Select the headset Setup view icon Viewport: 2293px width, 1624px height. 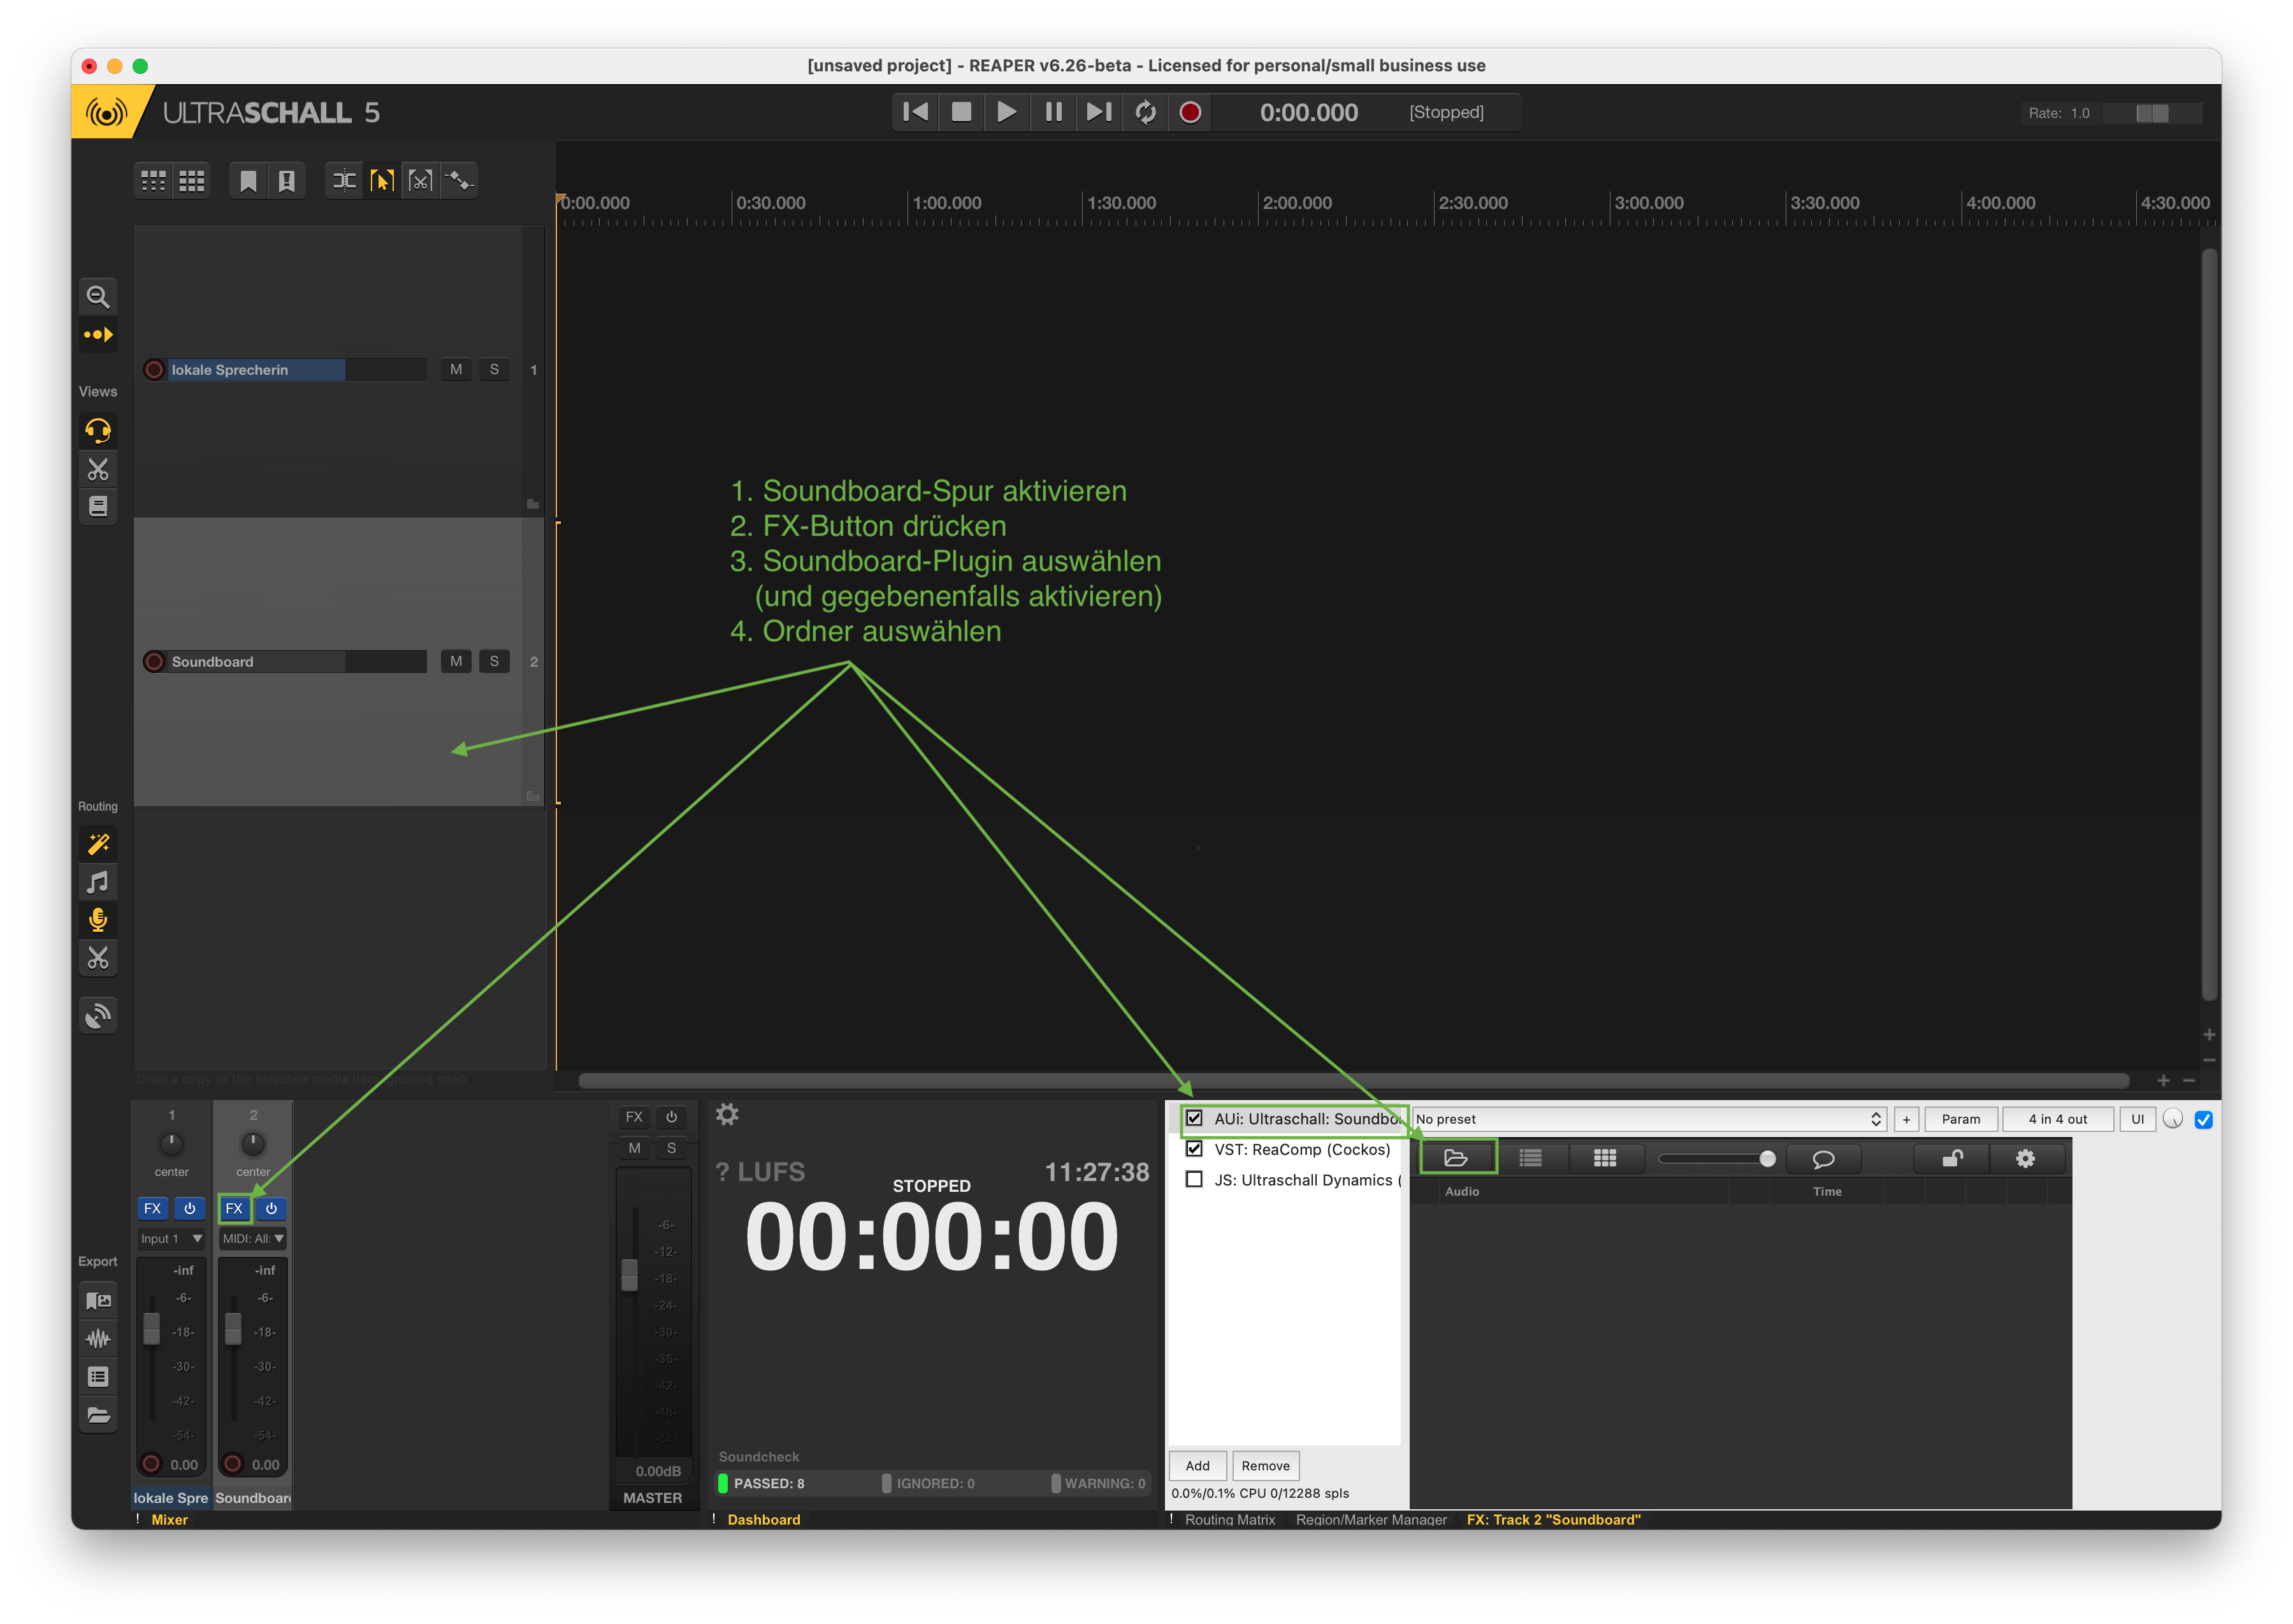click(x=98, y=431)
